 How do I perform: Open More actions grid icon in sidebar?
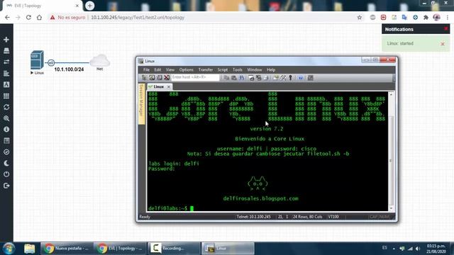pos(6,96)
